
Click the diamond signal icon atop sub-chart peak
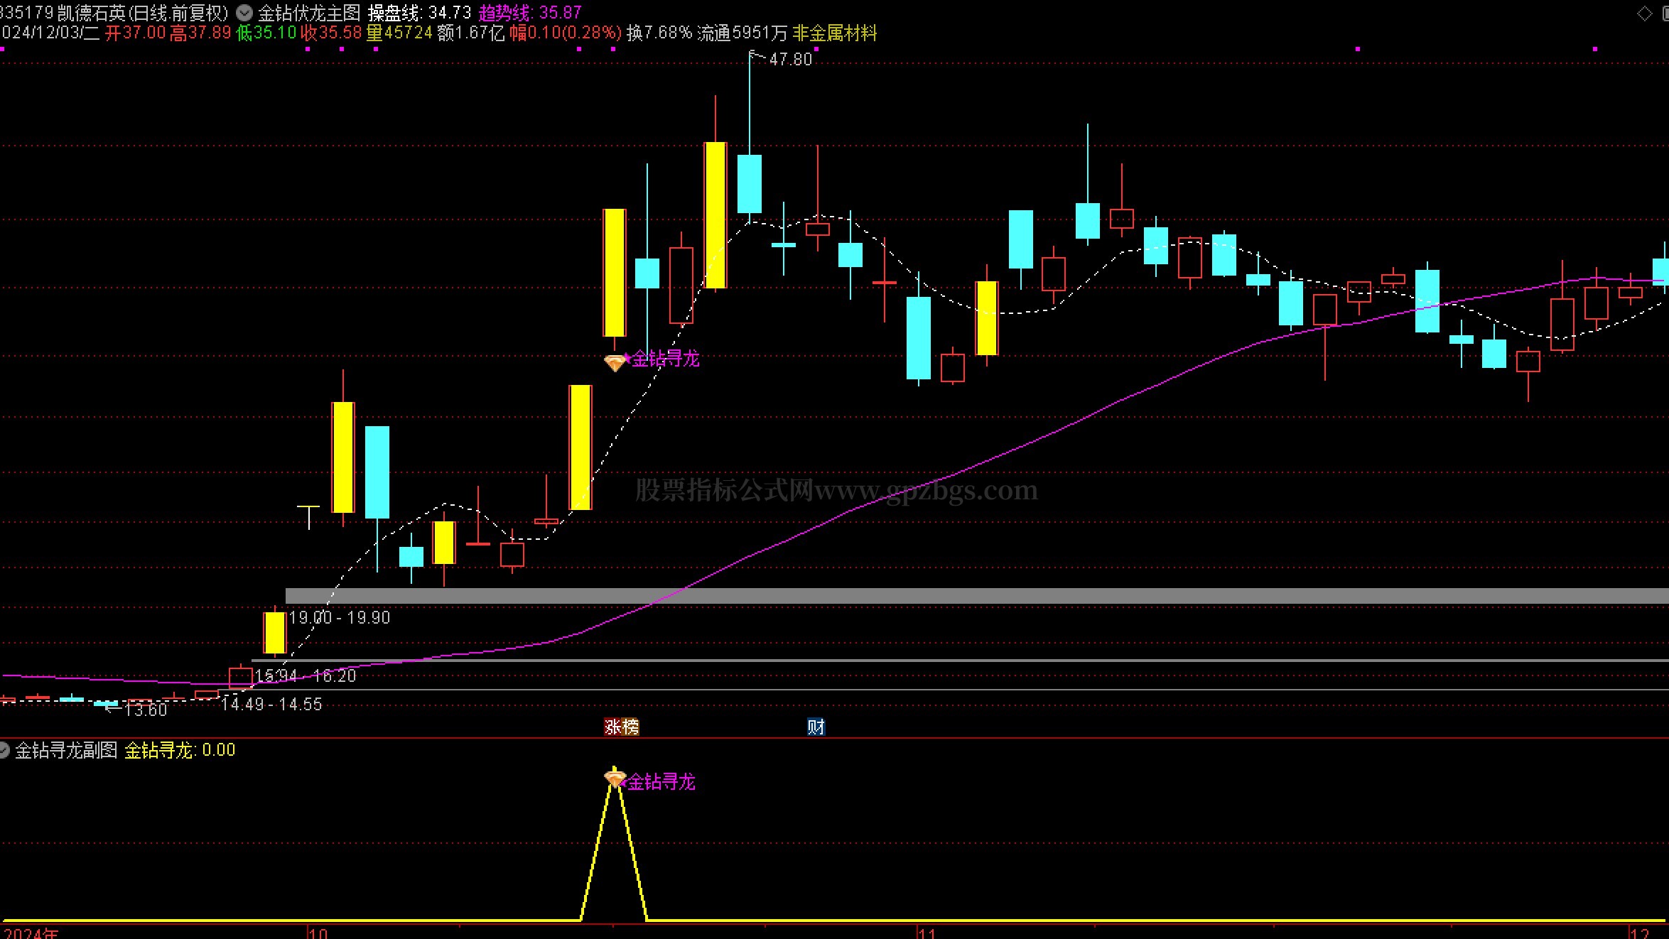click(x=614, y=778)
